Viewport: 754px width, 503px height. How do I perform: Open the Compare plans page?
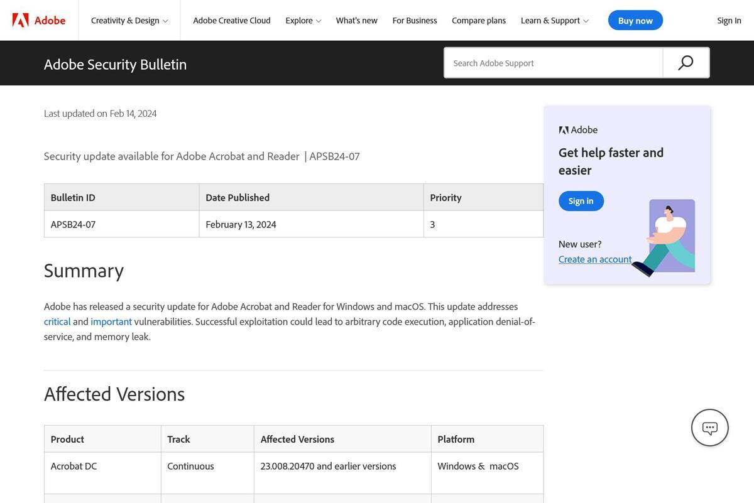point(479,20)
